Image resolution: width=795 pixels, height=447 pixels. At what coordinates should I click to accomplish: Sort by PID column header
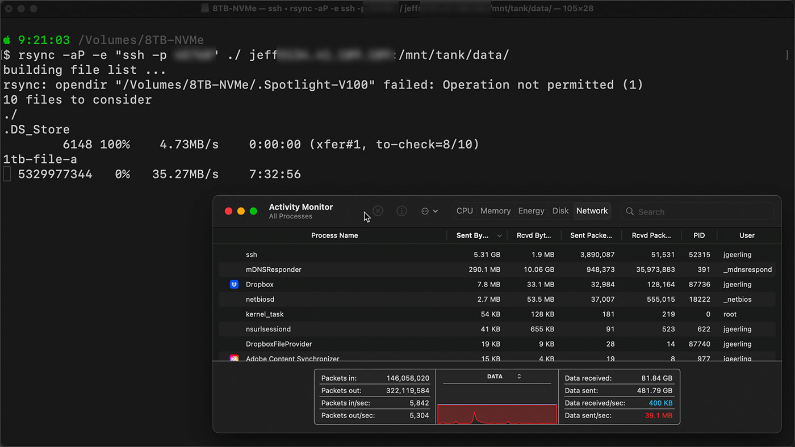pos(699,235)
